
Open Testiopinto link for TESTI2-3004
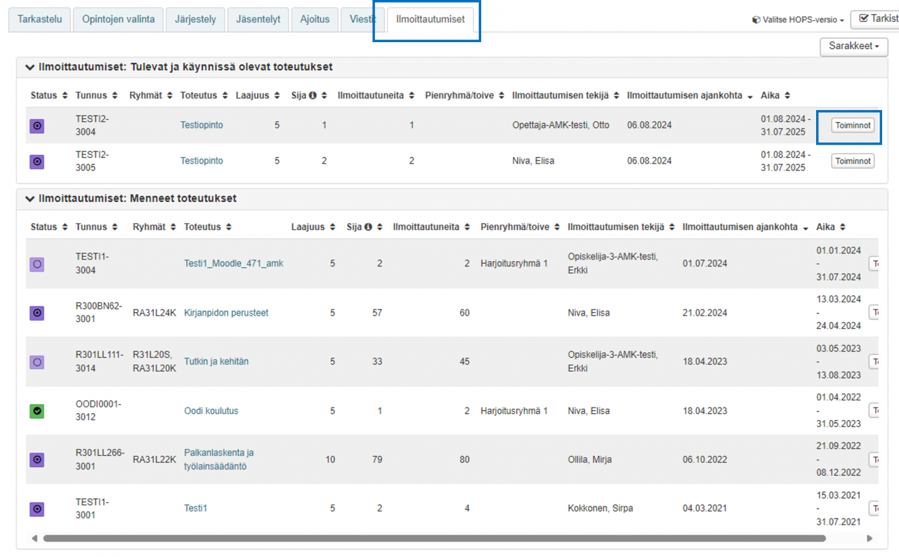coord(202,126)
